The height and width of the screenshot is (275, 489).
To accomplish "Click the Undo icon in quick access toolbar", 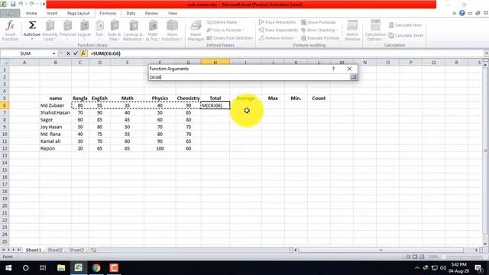I will click(21, 4).
